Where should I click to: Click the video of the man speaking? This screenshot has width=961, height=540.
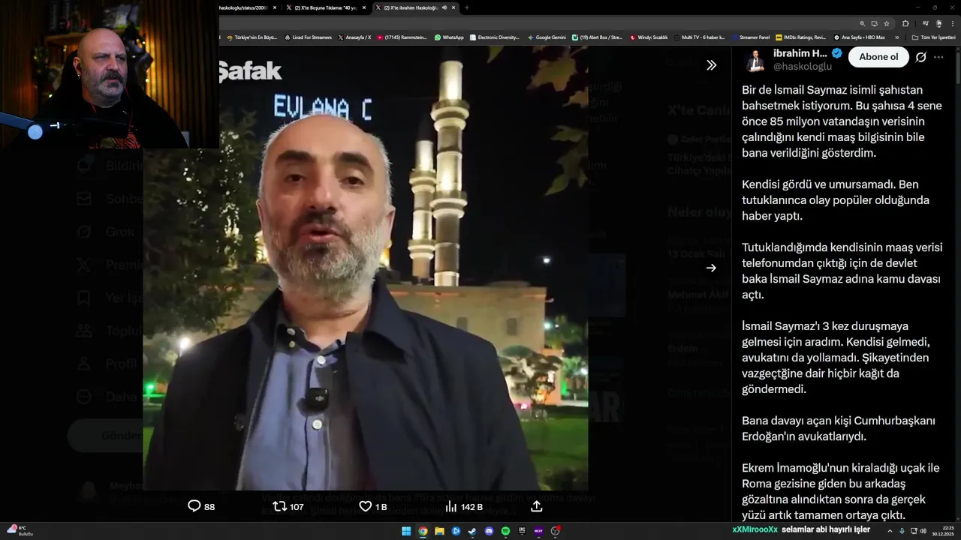click(x=366, y=268)
